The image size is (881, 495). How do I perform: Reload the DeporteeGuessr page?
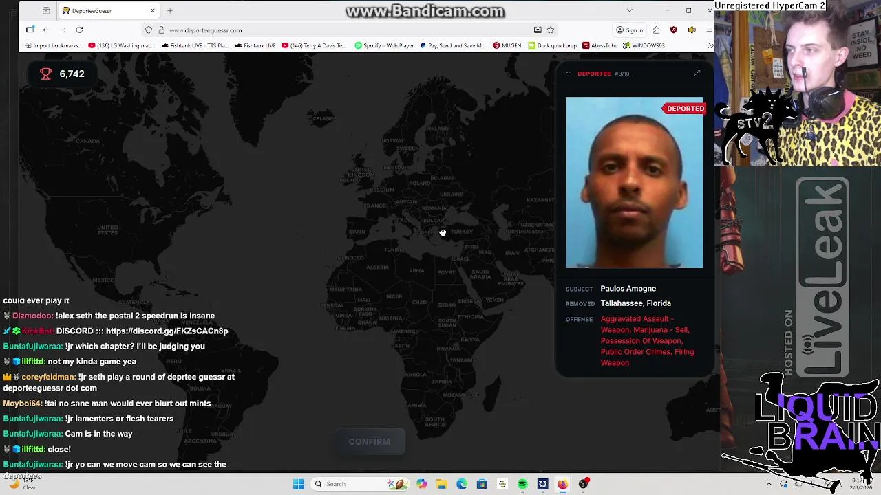pos(79,30)
